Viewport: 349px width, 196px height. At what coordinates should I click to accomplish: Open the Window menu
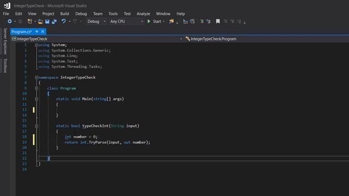click(163, 14)
